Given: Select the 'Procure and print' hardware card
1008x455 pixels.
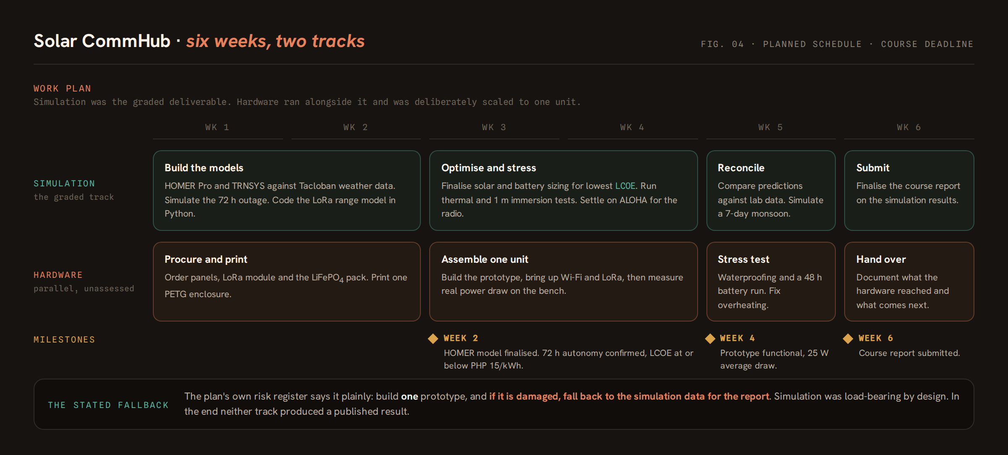Looking at the screenshot, I should [x=287, y=282].
